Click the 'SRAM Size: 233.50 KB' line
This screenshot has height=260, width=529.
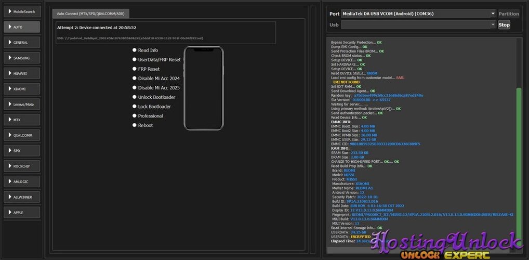point(350,153)
